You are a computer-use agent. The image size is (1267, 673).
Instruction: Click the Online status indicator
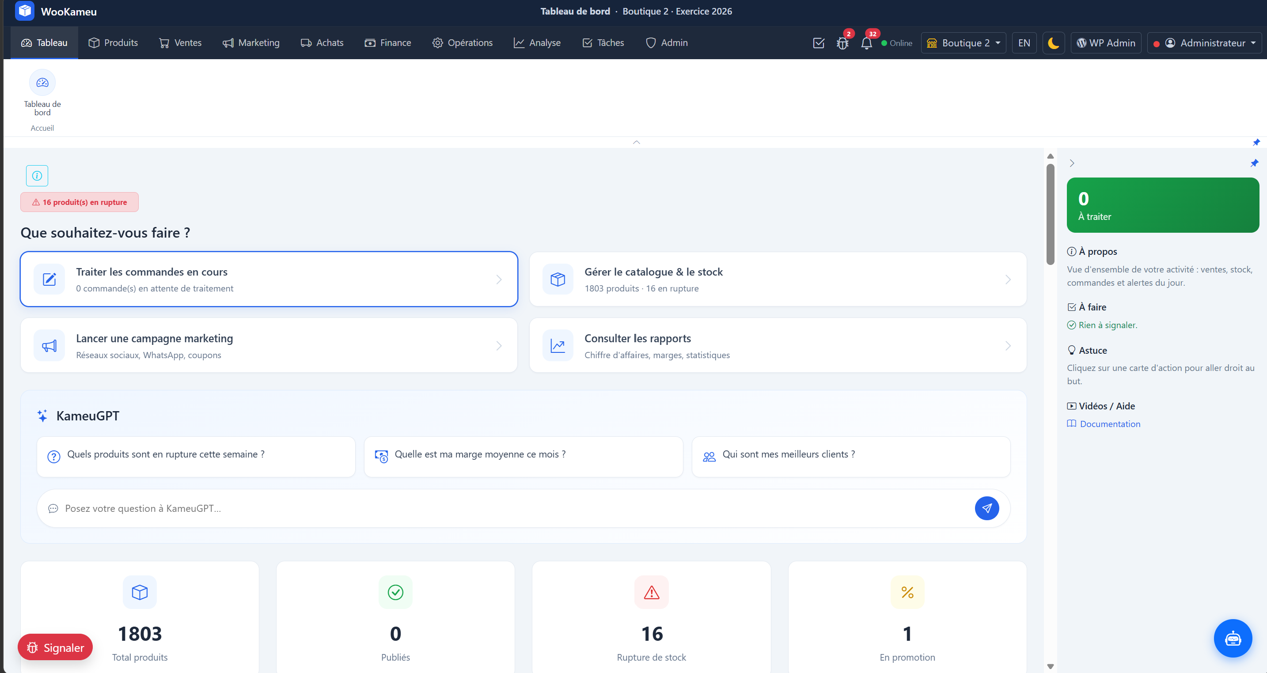point(896,43)
